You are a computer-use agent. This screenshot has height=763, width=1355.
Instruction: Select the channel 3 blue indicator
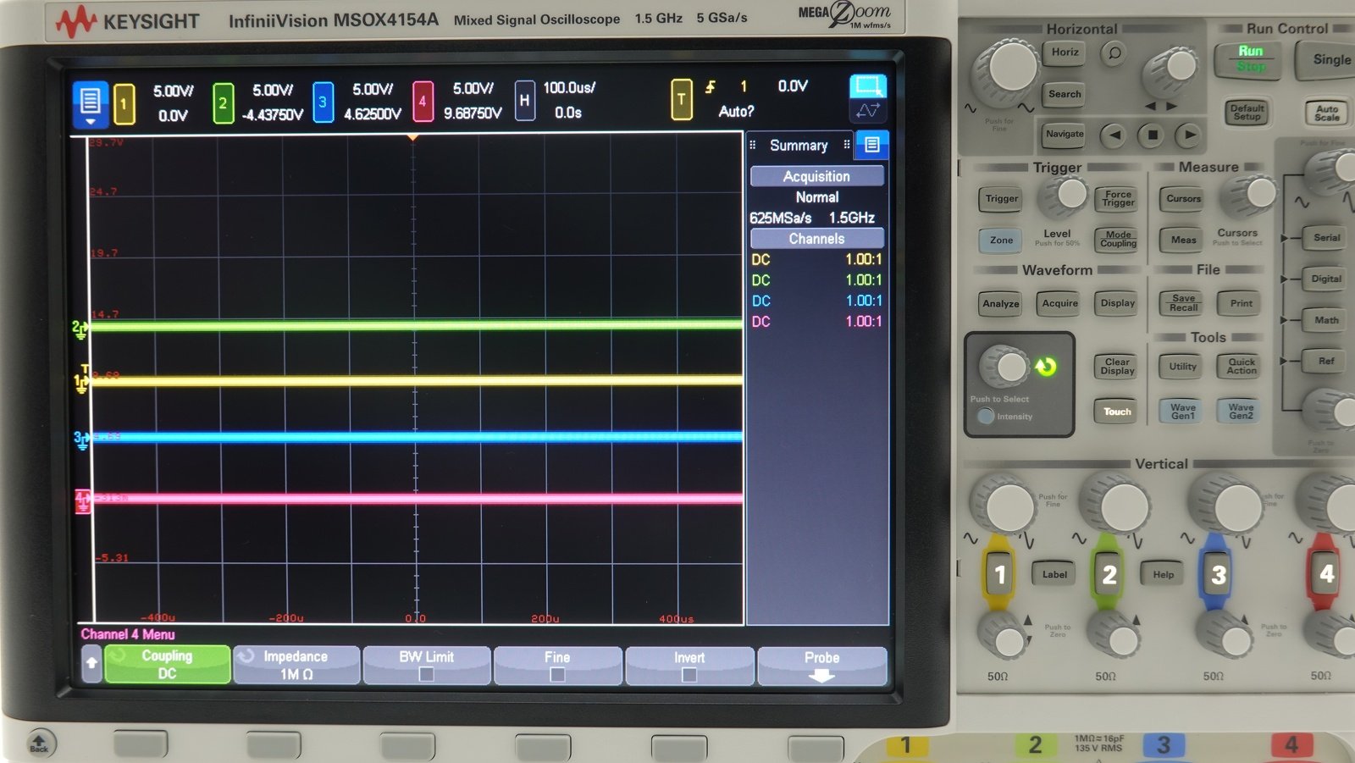pos(323,102)
